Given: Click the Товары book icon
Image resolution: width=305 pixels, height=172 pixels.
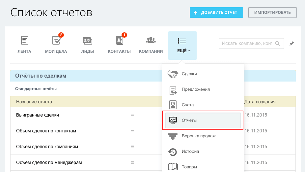Looking at the screenshot, I should (173, 166).
